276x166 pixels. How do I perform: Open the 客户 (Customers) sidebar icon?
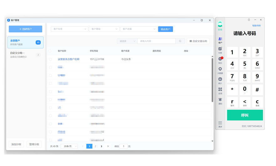(x=220, y=40)
